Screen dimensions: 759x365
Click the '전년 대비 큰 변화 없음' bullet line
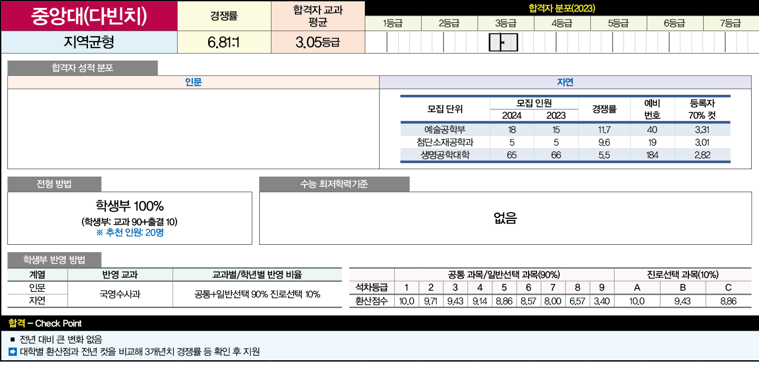coord(61,339)
